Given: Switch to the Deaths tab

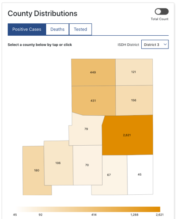Looking at the screenshot, I should tap(57, 29).
